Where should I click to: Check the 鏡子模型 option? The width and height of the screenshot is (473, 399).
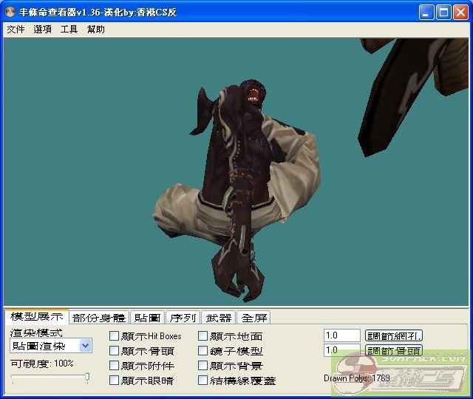point(203,351)
